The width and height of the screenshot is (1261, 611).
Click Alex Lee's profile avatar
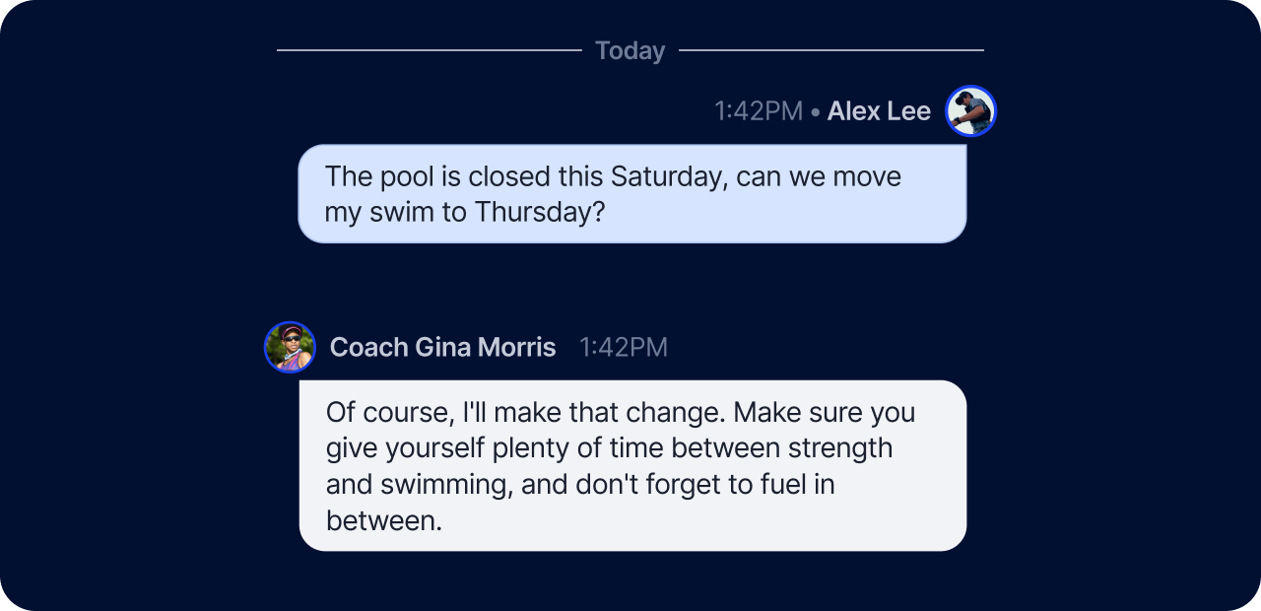pyautogui.click(x=971, y=111)
